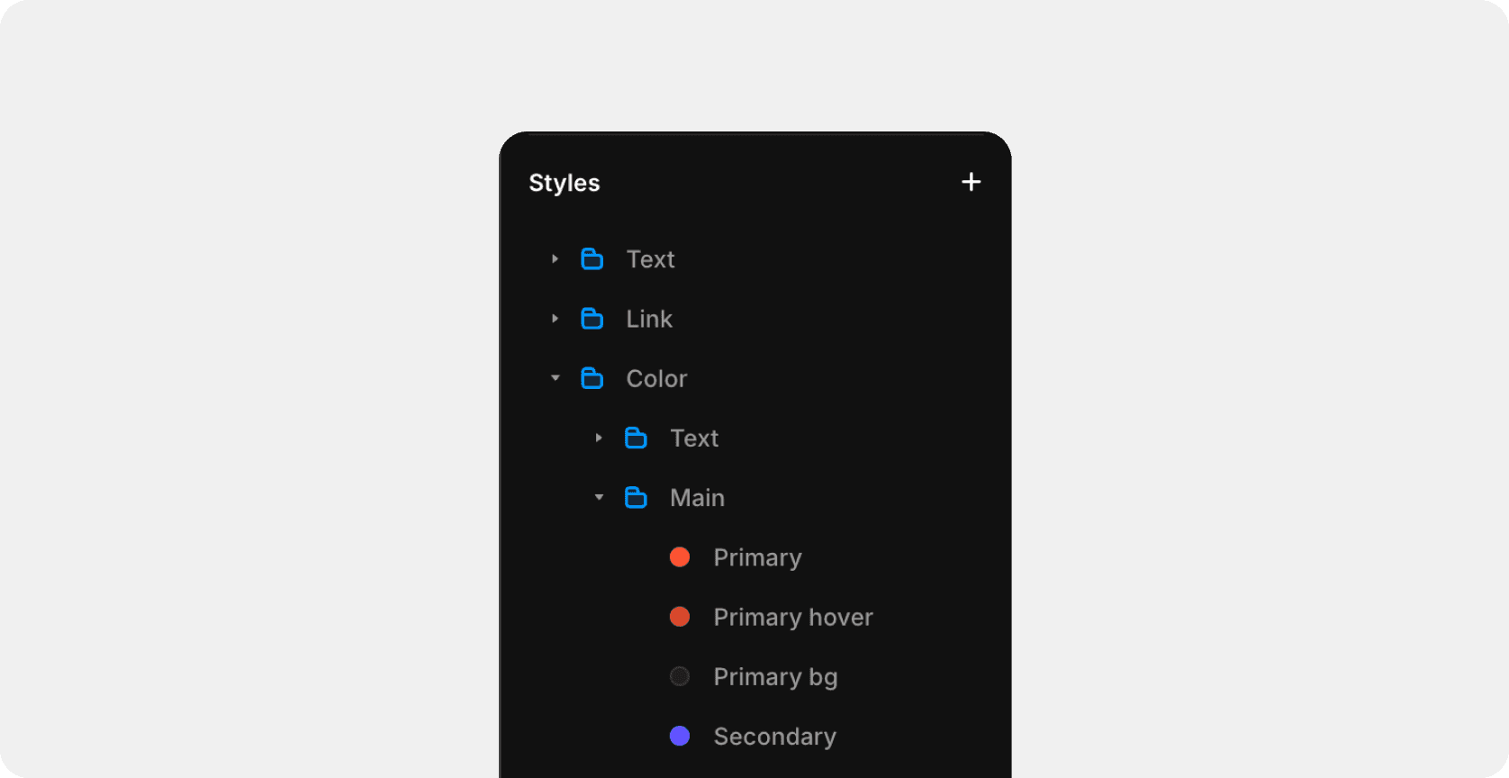The width and height of the screenshot is (1509, 778).
Task: Expand the Text style group
Action: pyautogui.click(x=555, y=258)
